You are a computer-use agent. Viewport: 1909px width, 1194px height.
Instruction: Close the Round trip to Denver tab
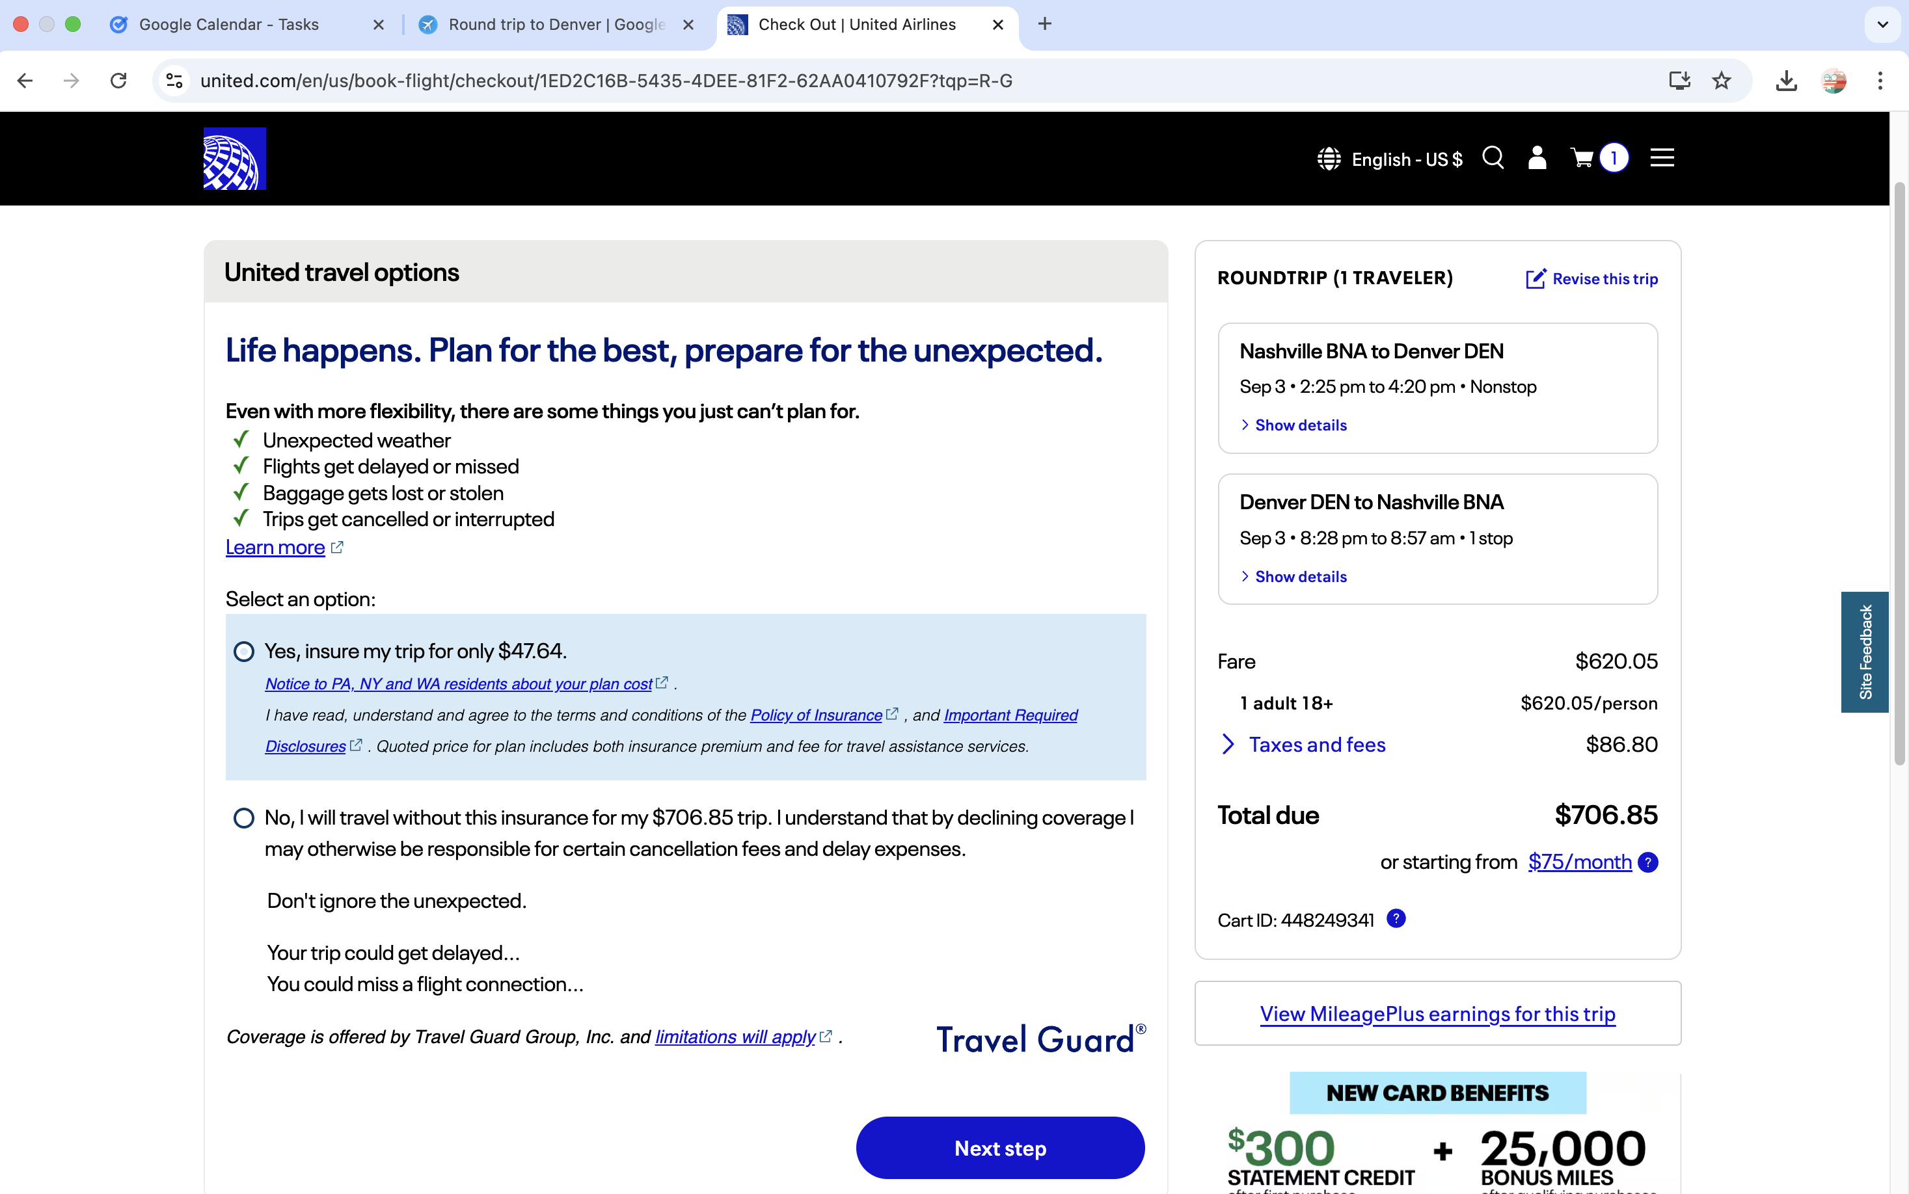coord(688,25)
